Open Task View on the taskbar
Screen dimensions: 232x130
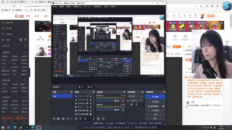(9, 127)
